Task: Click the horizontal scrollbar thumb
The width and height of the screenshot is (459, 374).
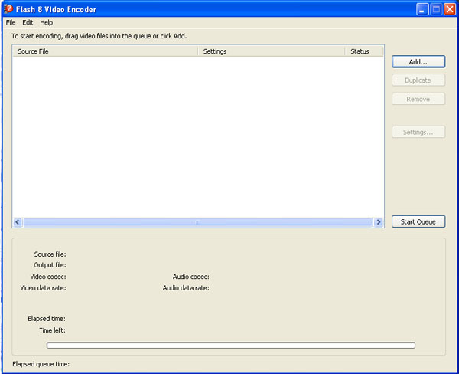Action: click(198, 222)
